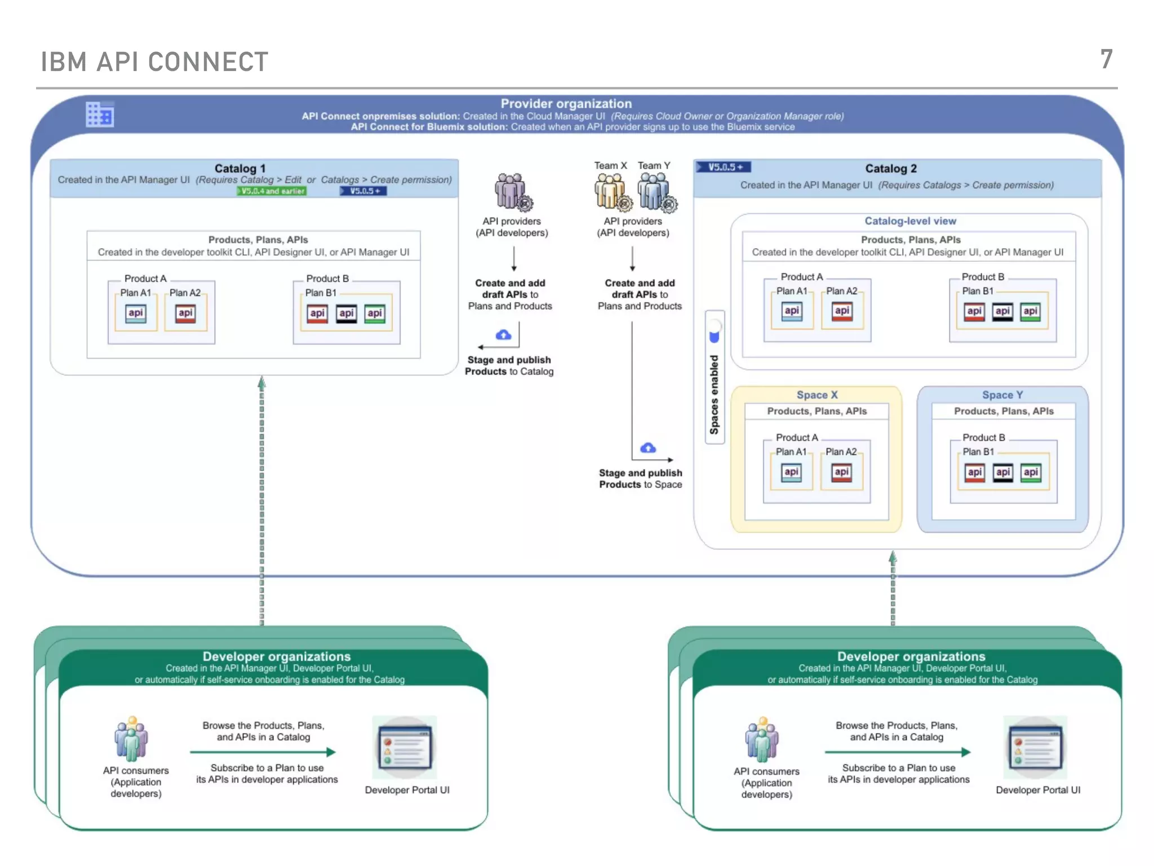Select the Catalog 2 heading
The height and width of the screenshot is (866, 1154).
[x=891, y=169]
